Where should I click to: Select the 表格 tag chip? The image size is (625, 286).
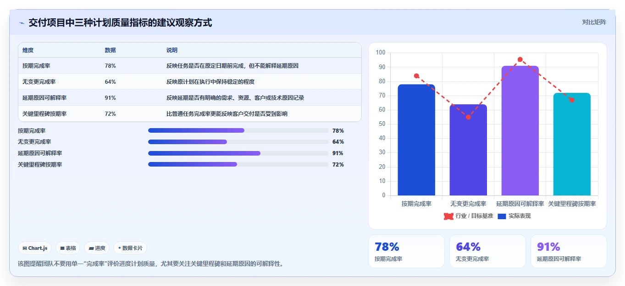tap(68, 248)
